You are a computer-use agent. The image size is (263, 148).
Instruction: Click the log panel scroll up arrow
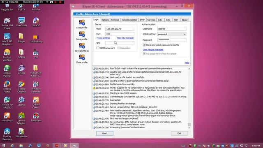click(x=189, y=69)
